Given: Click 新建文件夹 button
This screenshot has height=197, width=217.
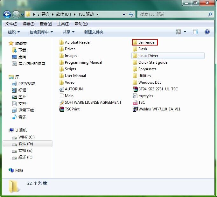Looking at the screenshot, I should (x=94, y=32).
